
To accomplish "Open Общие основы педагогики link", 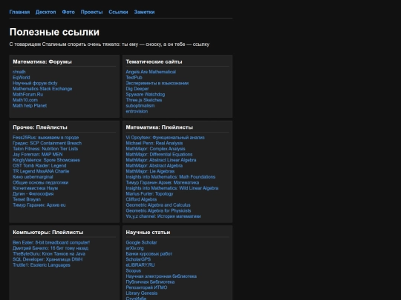I will tap(40, 182).
